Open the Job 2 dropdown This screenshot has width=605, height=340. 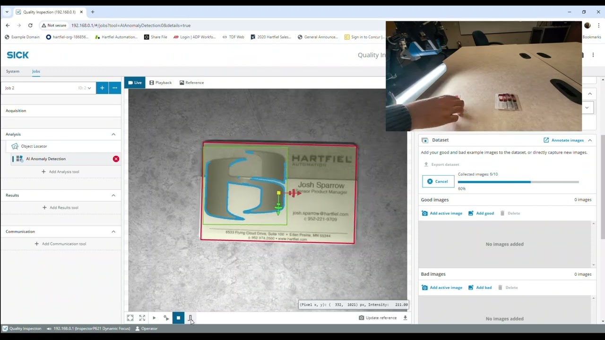click(48, 88)
